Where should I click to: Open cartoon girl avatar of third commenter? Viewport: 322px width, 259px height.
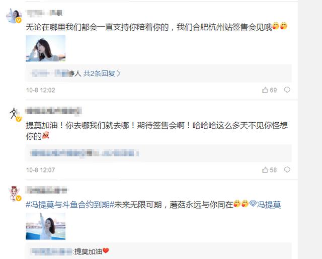pos(15,194)
